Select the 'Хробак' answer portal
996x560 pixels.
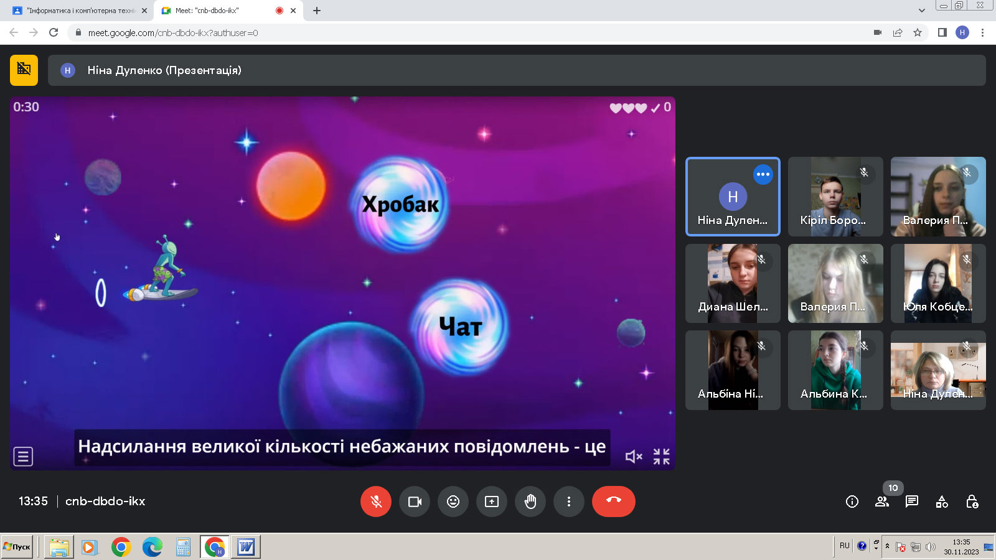[400, 204]
